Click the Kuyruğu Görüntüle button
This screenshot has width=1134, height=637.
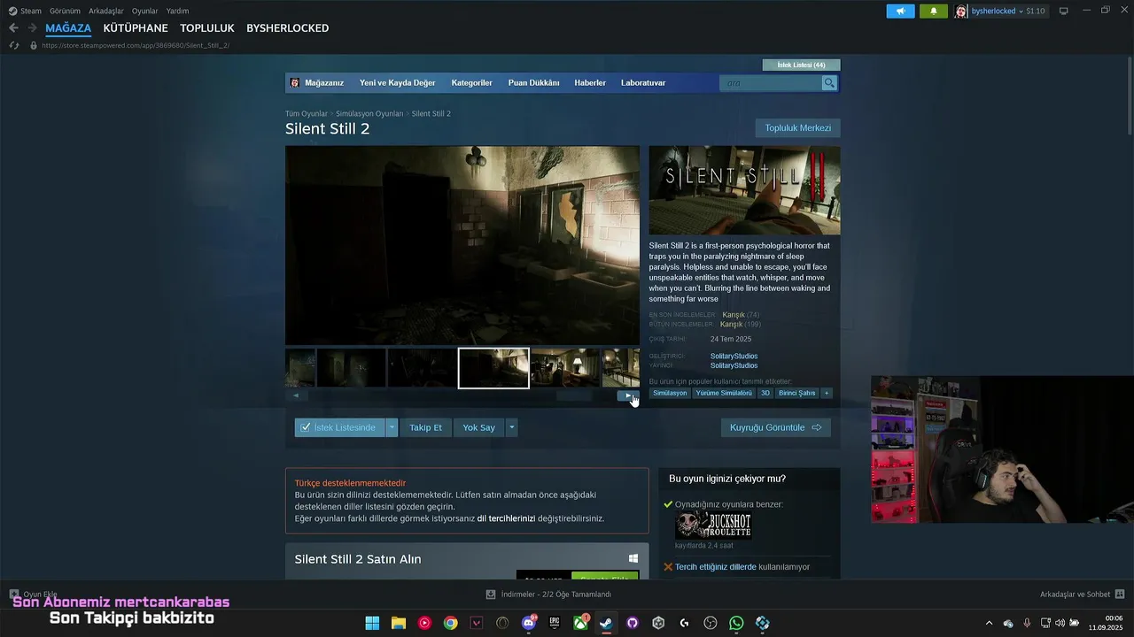(x=776, y=427)
